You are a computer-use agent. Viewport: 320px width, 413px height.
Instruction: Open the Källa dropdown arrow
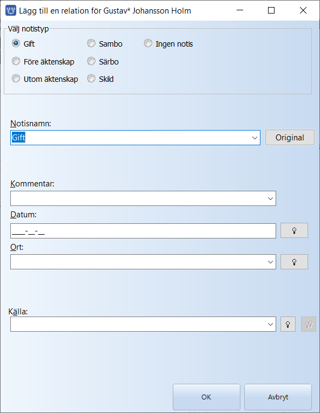click(270, 324)
